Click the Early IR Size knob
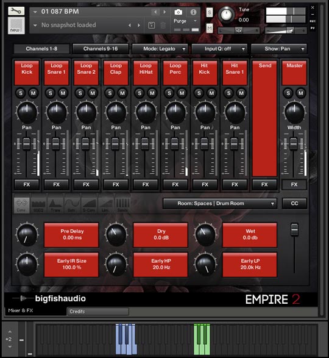The height and width of the screenshot is (358, 329). click(x=27, y=264)
